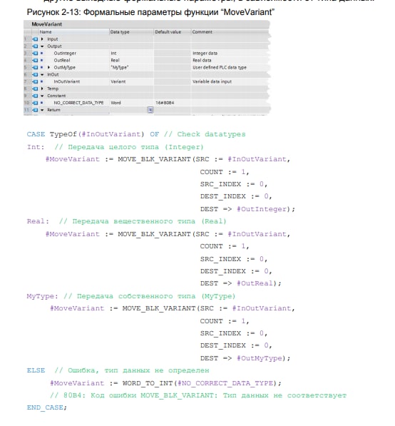Click the tag icon in the NO_CORRECT_DATA_TYPE row
This screenshot has width=395, height=426.
pos(35,103)
